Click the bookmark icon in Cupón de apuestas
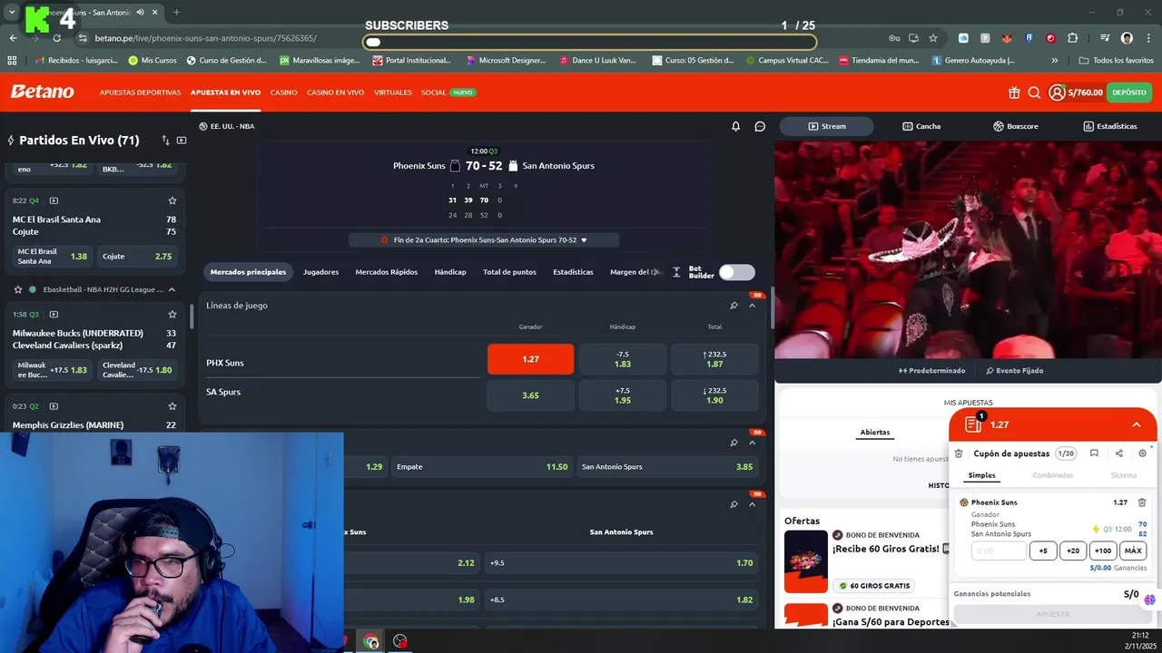 pyautogui.click(x=1094, y=453)
